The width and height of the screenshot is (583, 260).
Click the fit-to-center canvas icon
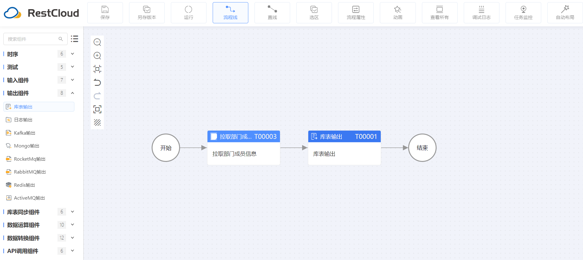pyautogui.click(x=97, y=69)
